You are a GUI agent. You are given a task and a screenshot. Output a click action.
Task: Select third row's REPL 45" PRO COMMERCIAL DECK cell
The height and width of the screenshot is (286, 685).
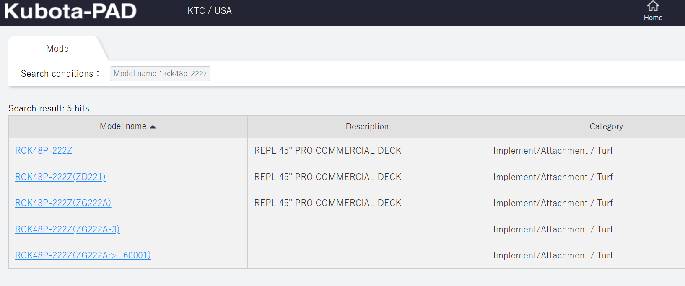click(367, 203)
